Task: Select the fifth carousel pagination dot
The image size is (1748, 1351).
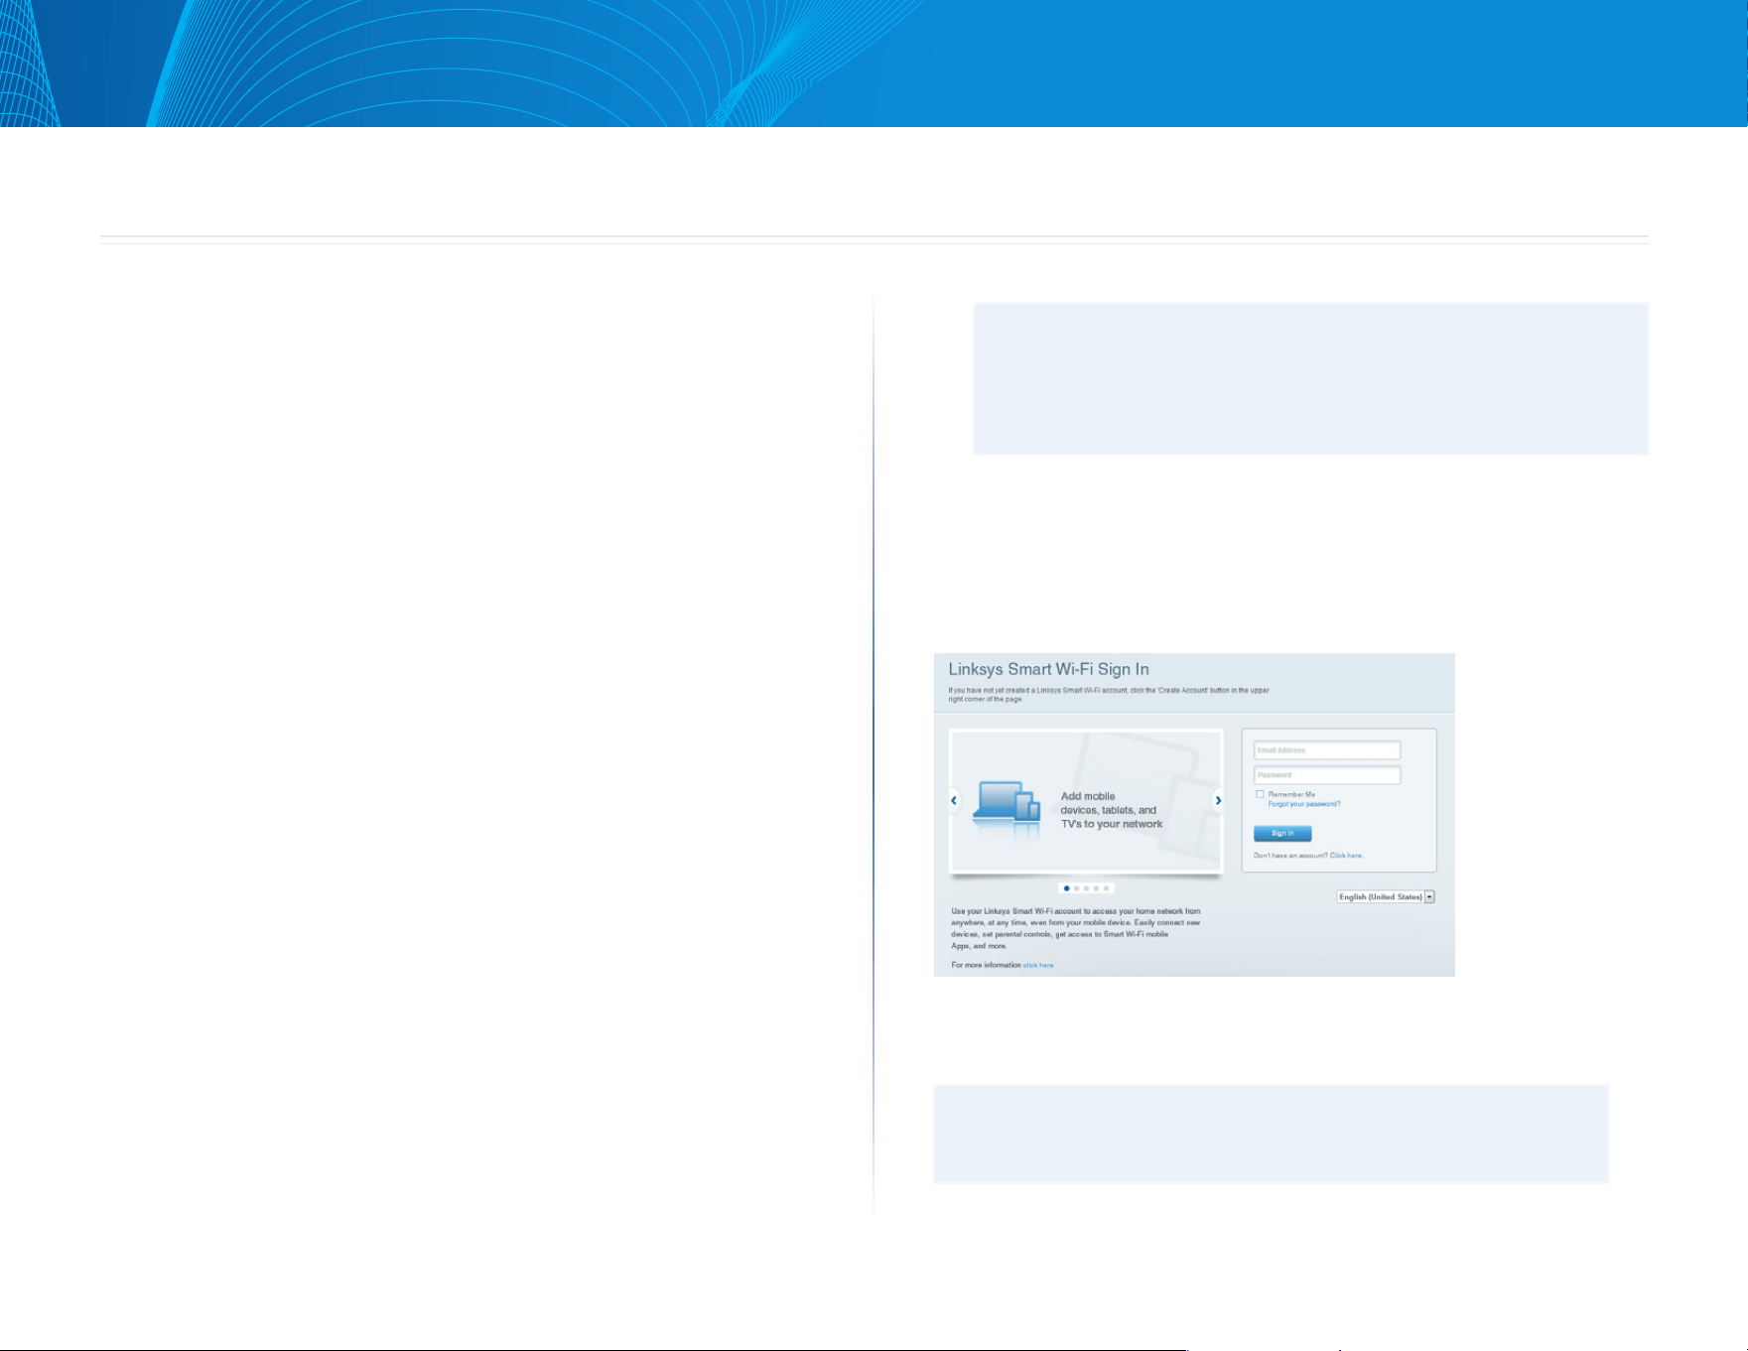Action: tap(1106, 888)
